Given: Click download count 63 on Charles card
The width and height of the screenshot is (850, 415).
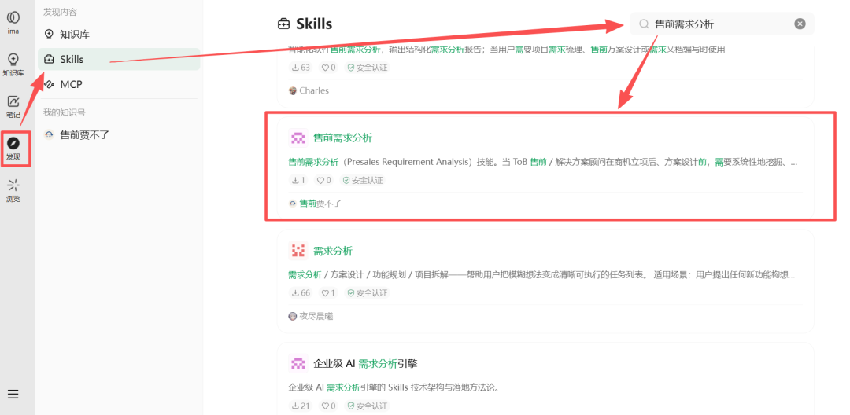Looking at the screenshot, I should pyautogui.click(x=301, y=68).
